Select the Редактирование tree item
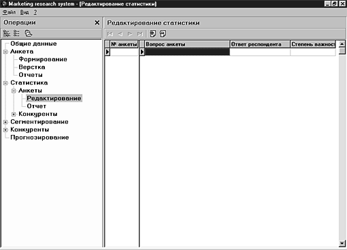This screenshot has height=250, width=347. tap(54, 98)
